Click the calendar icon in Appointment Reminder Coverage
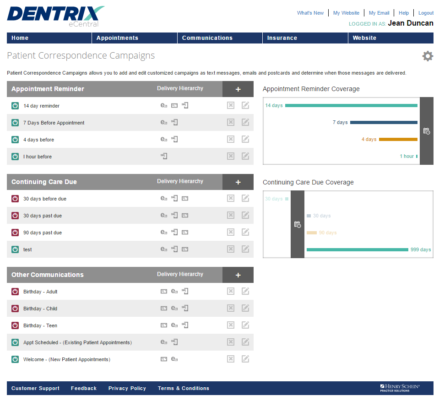The height and width of the screenshot is (401, 439). coord(426,131)
